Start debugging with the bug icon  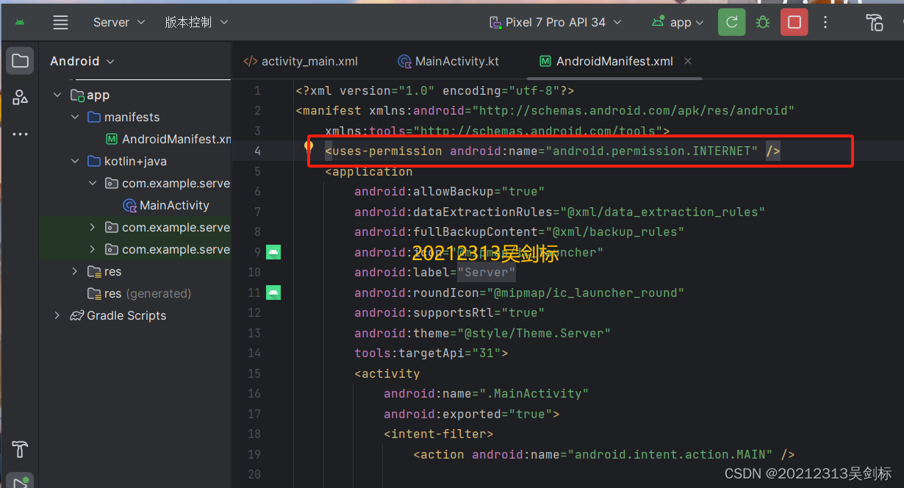tap(762, 22)
